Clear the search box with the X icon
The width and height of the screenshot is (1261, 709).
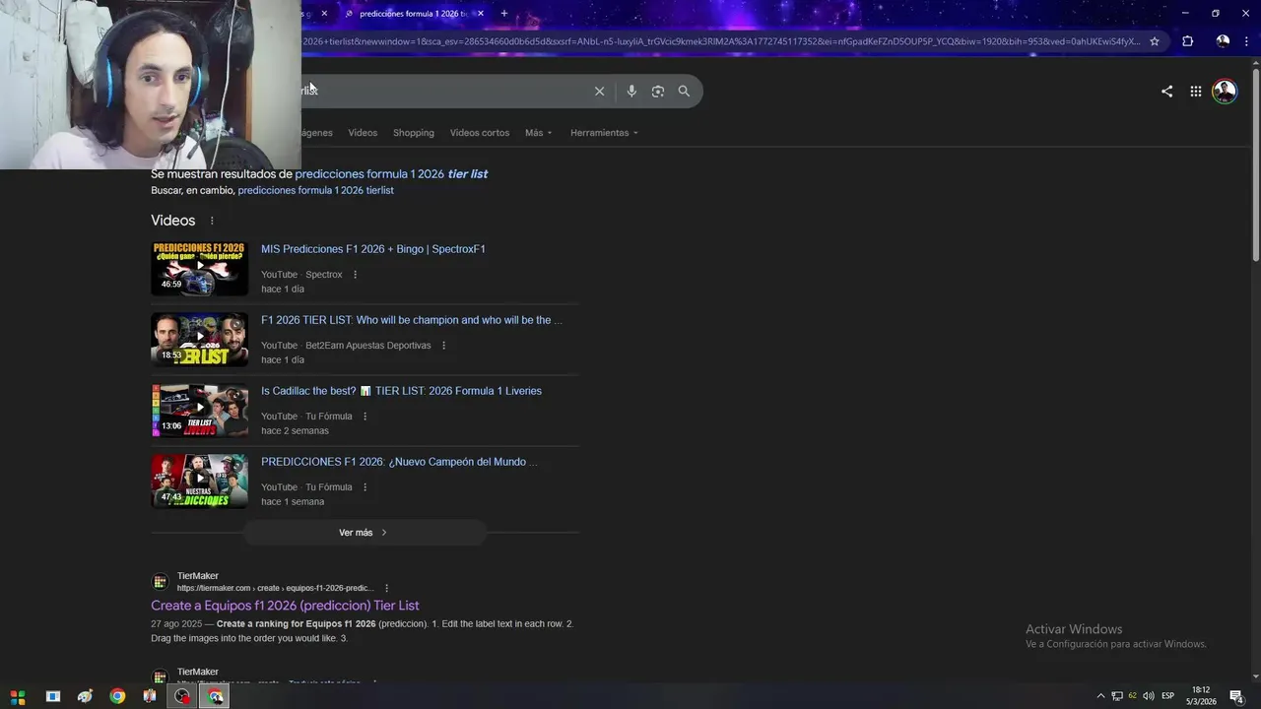pos(599,91)
